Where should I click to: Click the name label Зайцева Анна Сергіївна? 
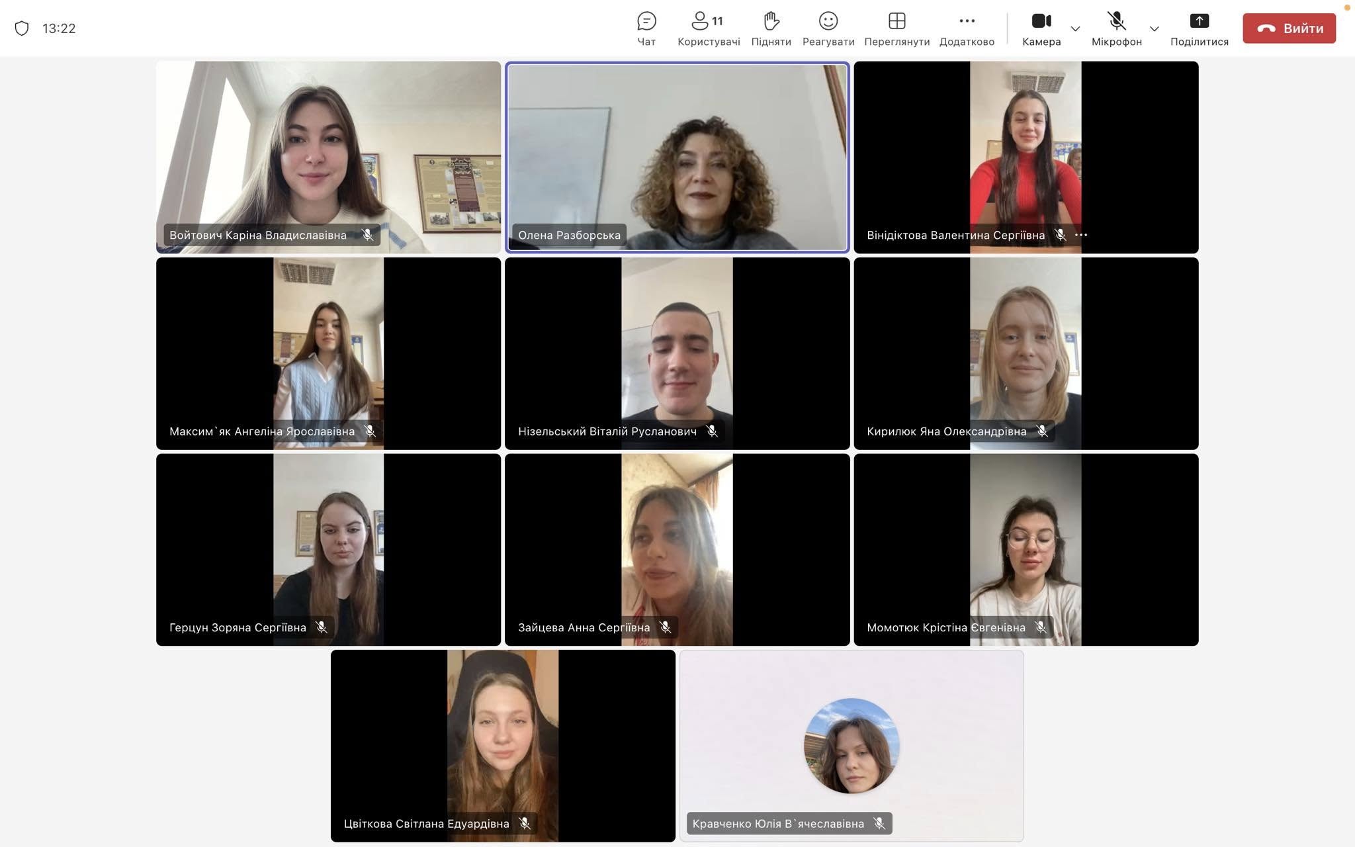[584, 627]
